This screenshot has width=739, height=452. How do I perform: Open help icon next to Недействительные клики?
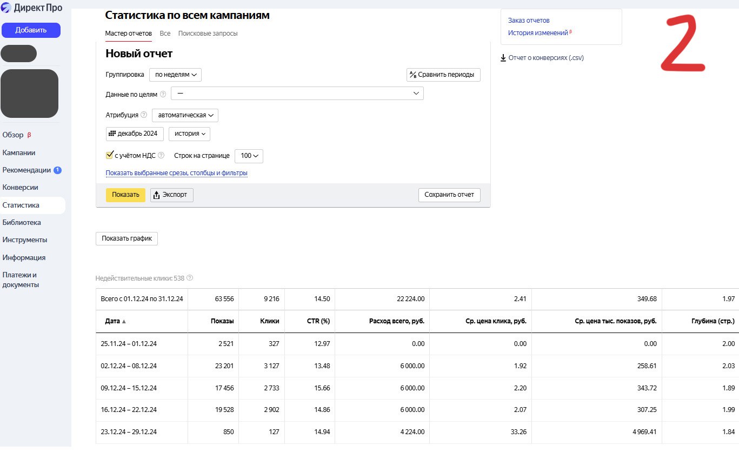(190, 278)
